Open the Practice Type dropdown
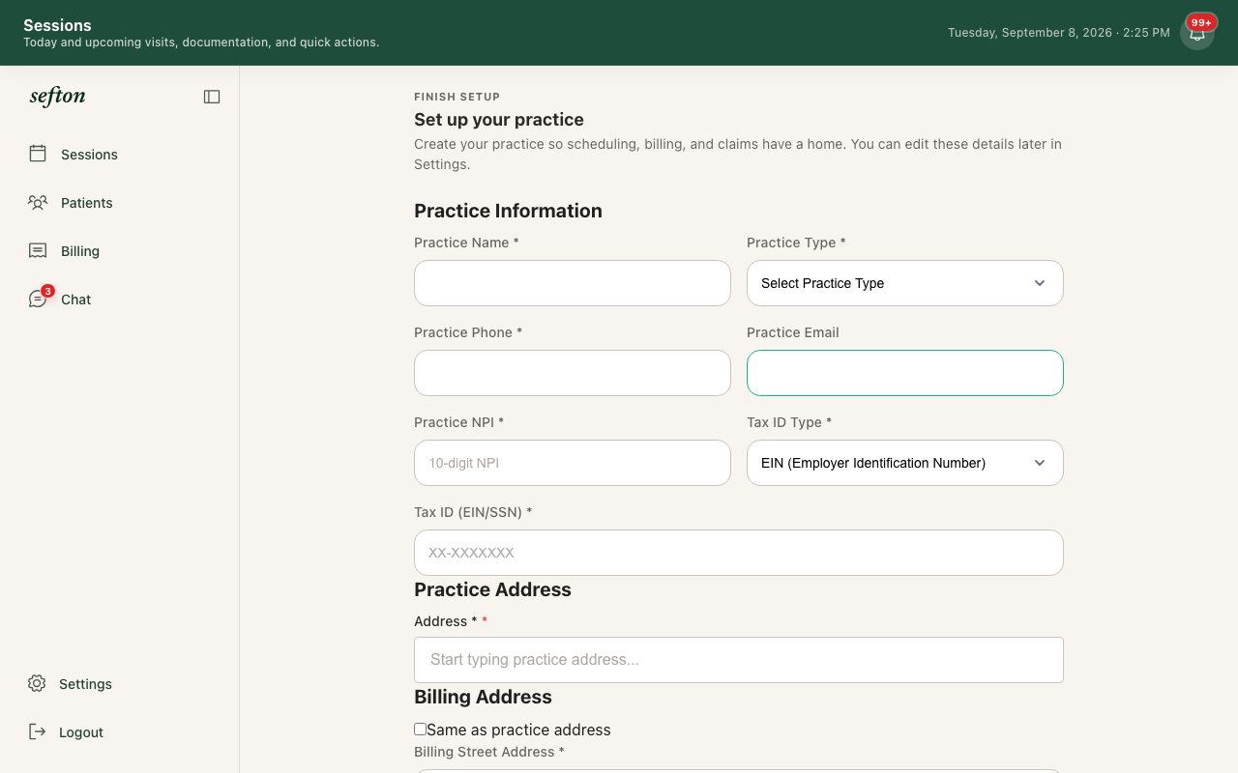 (x=904, y=283)
